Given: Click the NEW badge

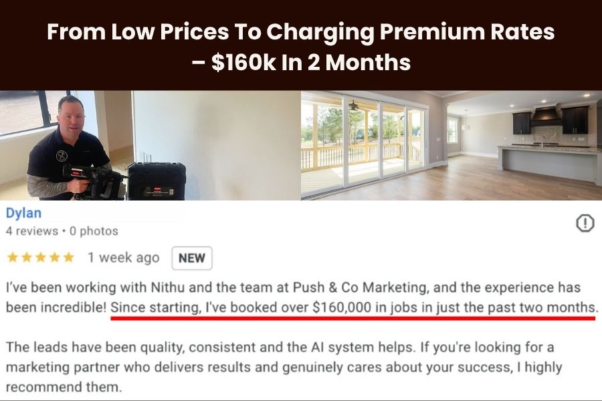Looking at the screenshot, I should pos(191,258).
